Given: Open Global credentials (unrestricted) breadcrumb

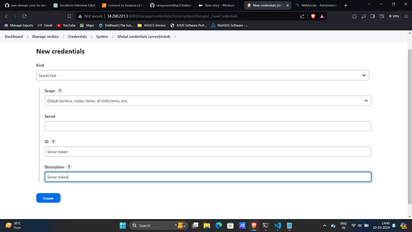Looking at the screenshot, I should pyautogui.click(x=144, y=37).
